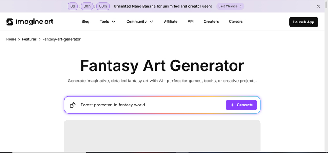Click the arrow icon beside Last Chance
The width and height of the screenshot is (328, 153).
point(241,6)
